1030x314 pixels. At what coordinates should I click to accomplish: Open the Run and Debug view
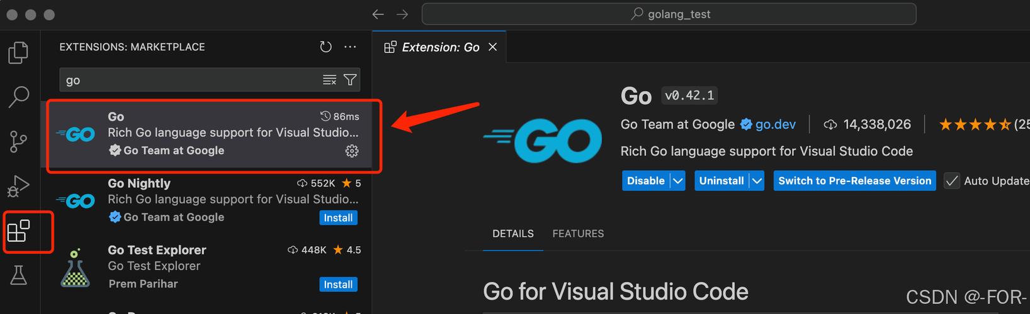coord(18,186)
